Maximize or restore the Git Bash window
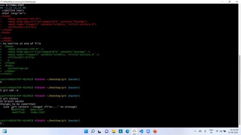 [229, 1]
